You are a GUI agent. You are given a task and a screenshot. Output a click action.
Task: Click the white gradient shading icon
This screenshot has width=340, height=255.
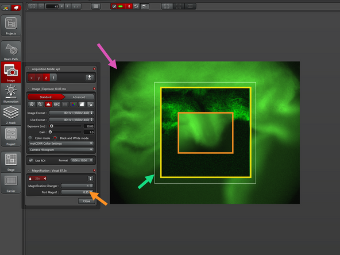coord(82,105)
